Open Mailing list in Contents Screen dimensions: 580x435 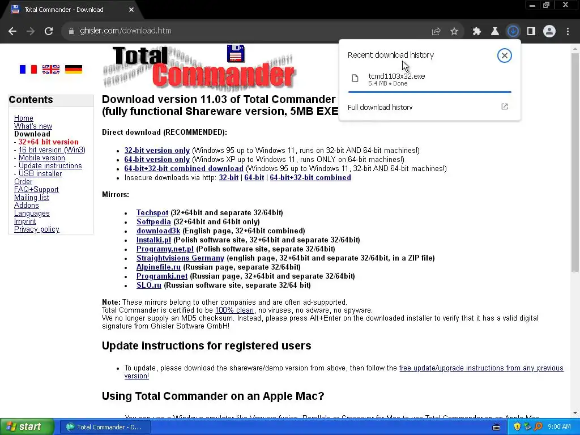tap(32, 198)
